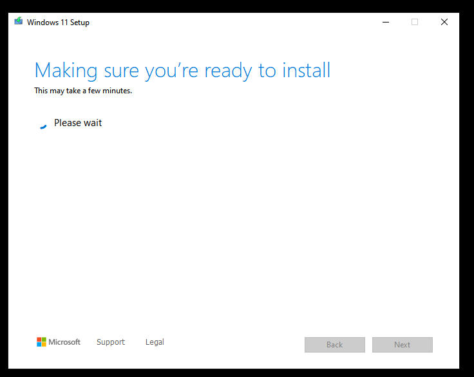
Task: Close the Windows 11 Setup window
Action: (x=444, y=22)
